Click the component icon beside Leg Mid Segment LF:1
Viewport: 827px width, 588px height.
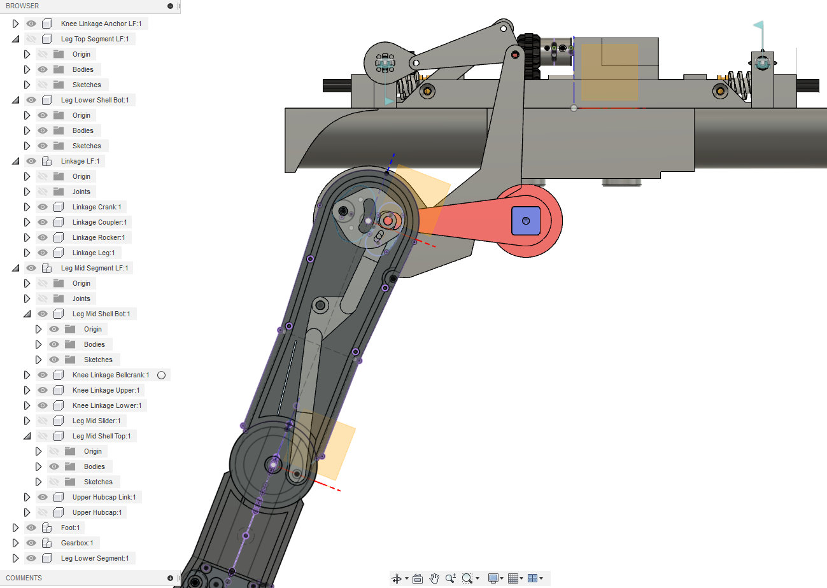(47, 268)
